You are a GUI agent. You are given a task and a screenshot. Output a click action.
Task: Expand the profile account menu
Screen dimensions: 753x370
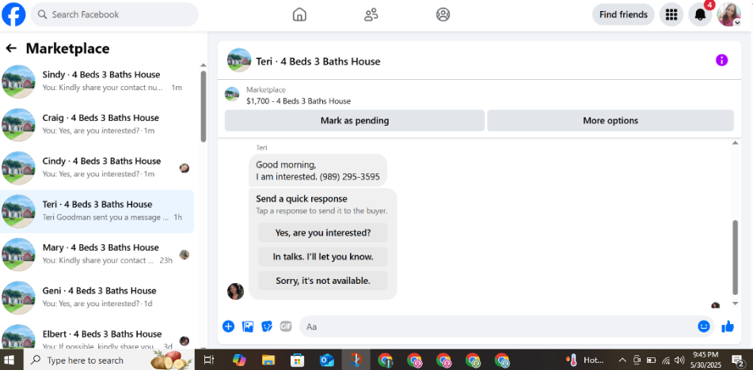728,15
